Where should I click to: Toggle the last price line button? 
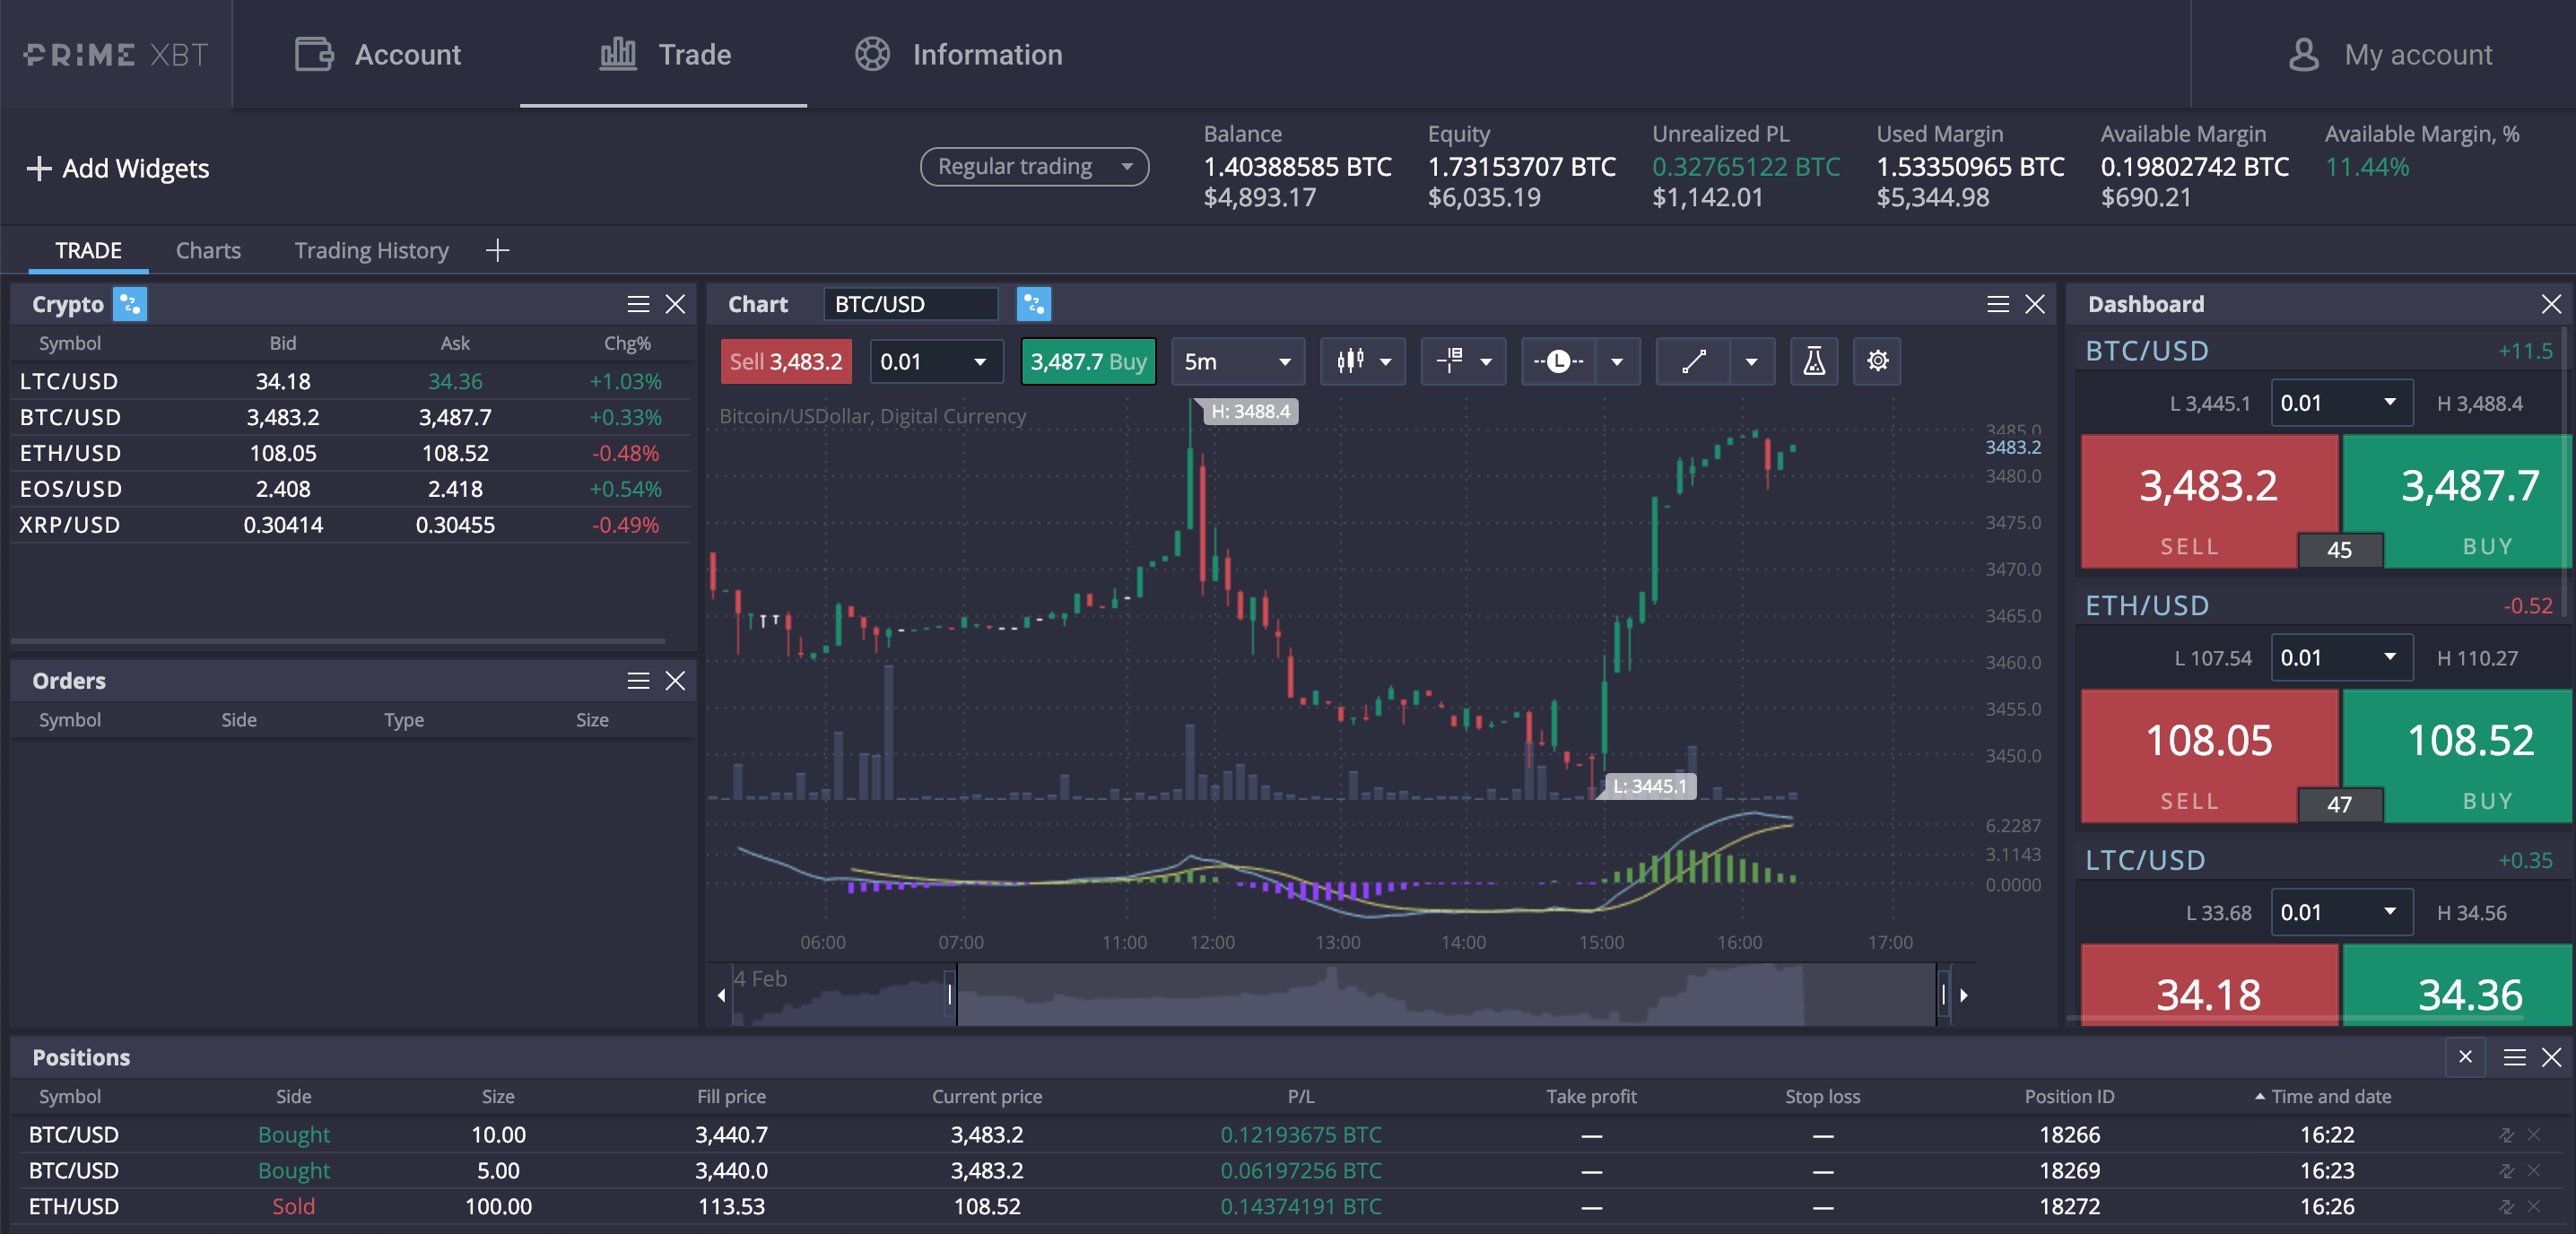[x=1558, y=361]
